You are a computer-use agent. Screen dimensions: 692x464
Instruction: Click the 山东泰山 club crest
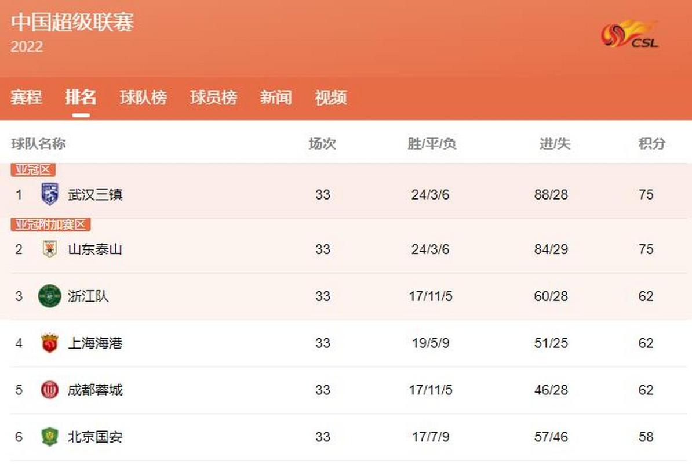pyautogui.click(x=49, y=249)
